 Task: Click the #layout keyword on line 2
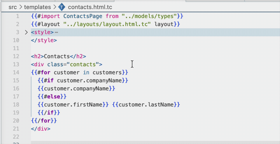[x=49, y=24]
